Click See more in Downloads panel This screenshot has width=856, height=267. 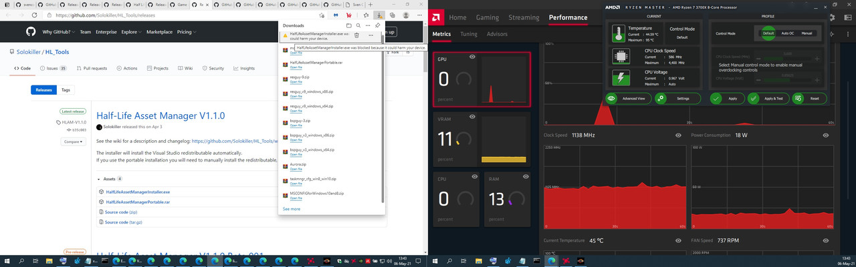[292, 209]
